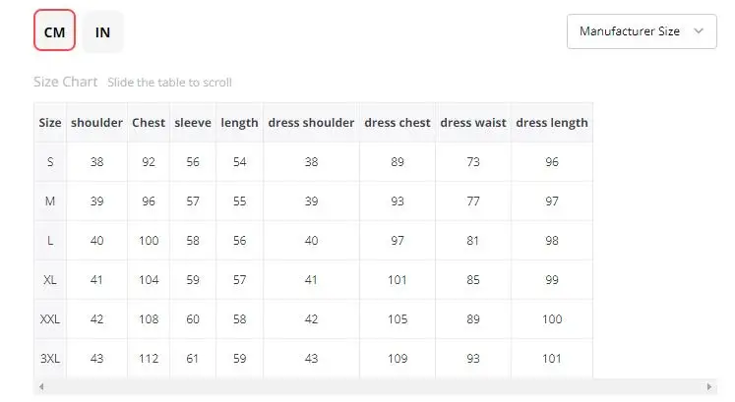The image size is (735, 402).
Task: Click the right scroll arrow of the table
Action: coord(708,386)
